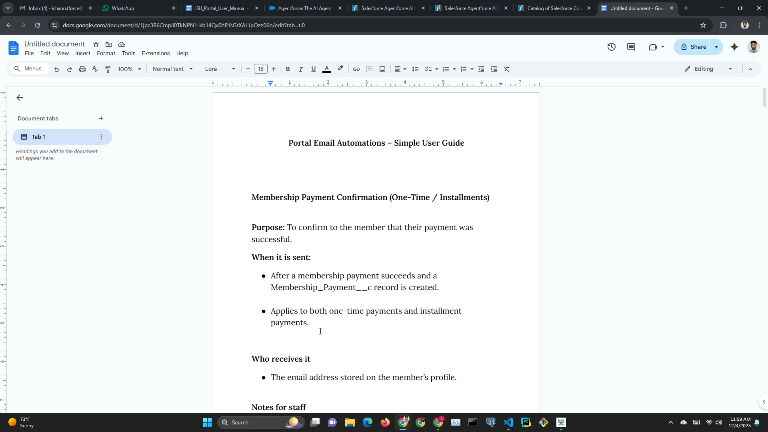Open the text color picker
Screen dimensions: 768x432
(x=327, y=69)
